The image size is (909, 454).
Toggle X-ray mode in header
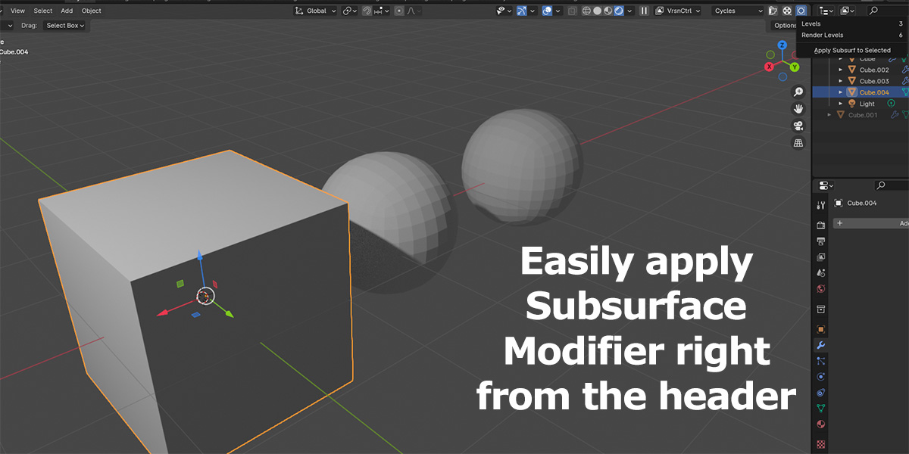[573, 11]
